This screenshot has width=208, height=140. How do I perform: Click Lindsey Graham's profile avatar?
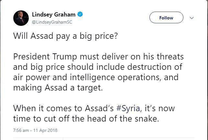click(x=21, y=18)
